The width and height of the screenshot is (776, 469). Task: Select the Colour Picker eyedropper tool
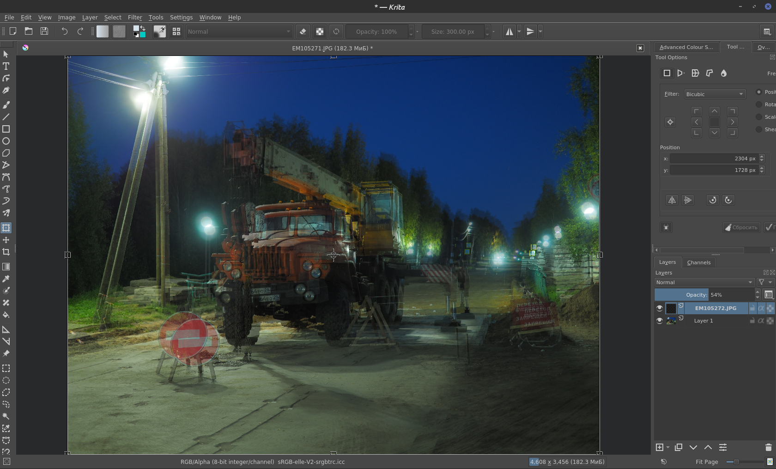point(6,279)
